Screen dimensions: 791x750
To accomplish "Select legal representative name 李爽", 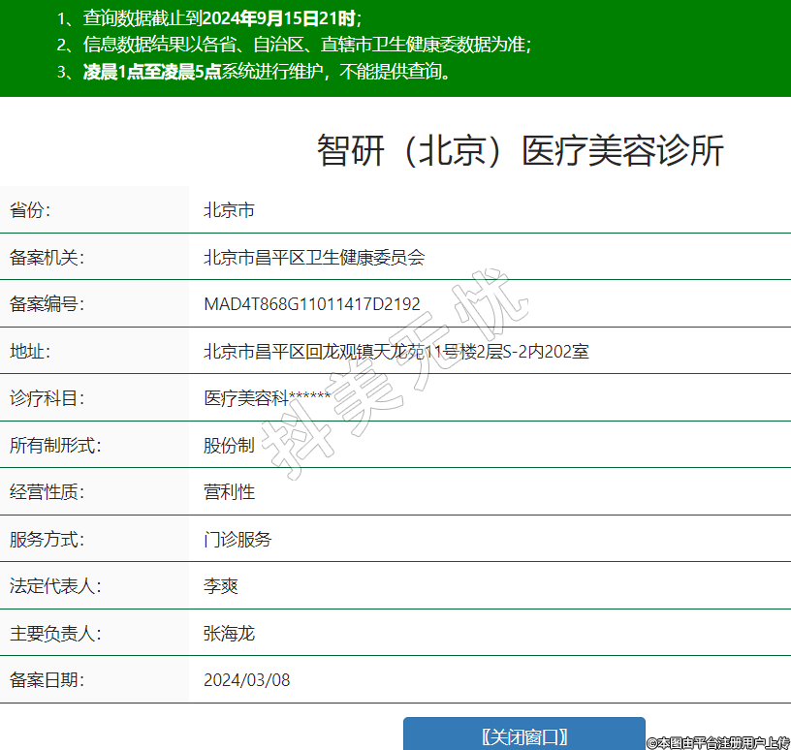I will pos(220,586).
